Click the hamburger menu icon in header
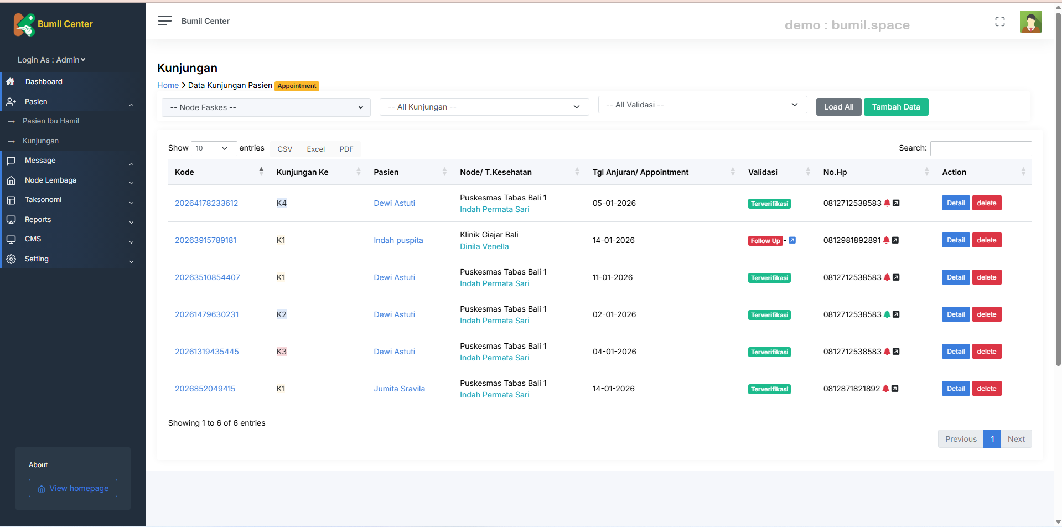Image resolution: width=1062 pixels, height=527 pixels. click(x=164, y=21)
